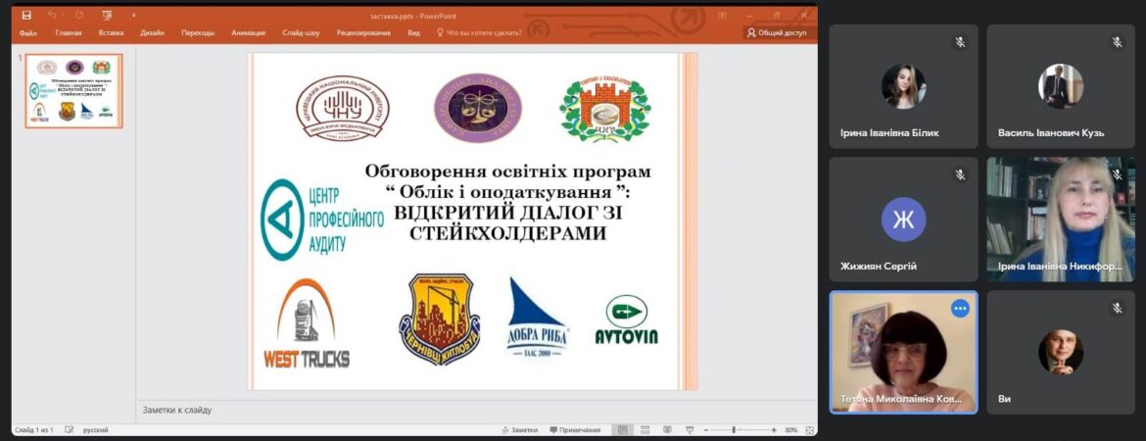Click the purple scales emblem on slide
The width and height of the screenshot is (1146, 441).
coord(478,108)
